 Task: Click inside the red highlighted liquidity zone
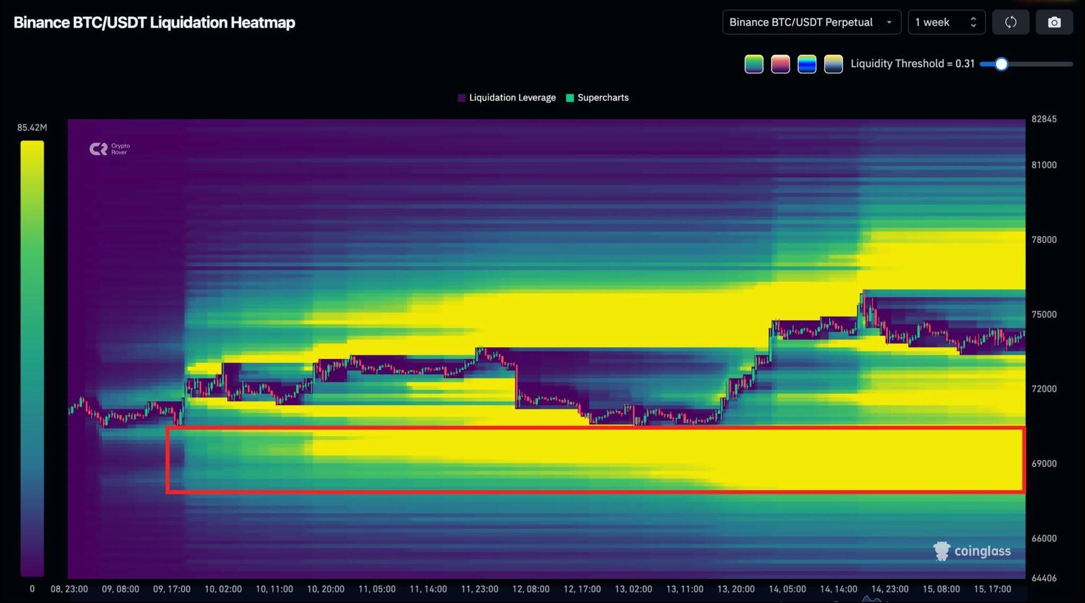point(595,460)
